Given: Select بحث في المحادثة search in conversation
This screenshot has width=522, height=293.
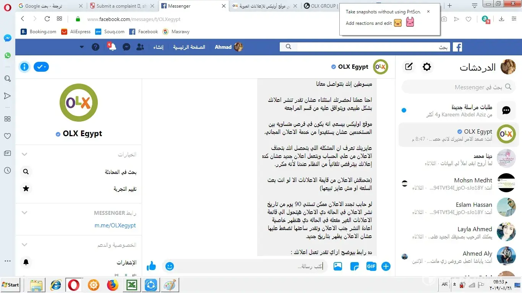Looking at the screenshot, I should [79, 172].
